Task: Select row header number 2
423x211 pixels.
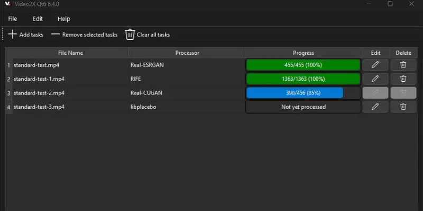Action: [9, 79]
